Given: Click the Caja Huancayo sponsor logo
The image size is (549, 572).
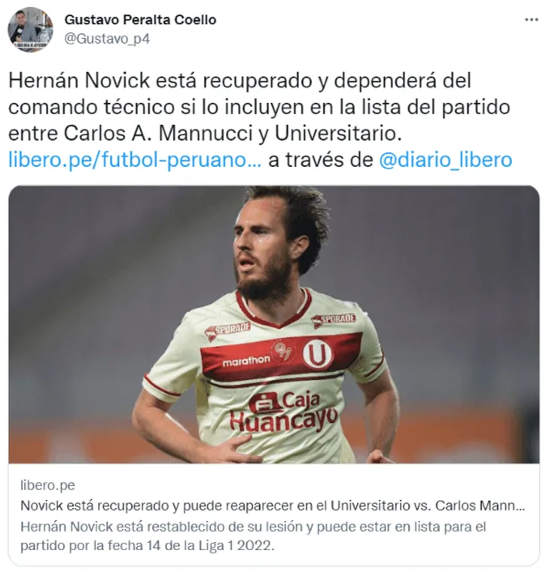Looking at the screenshot, I should (283, 412).
